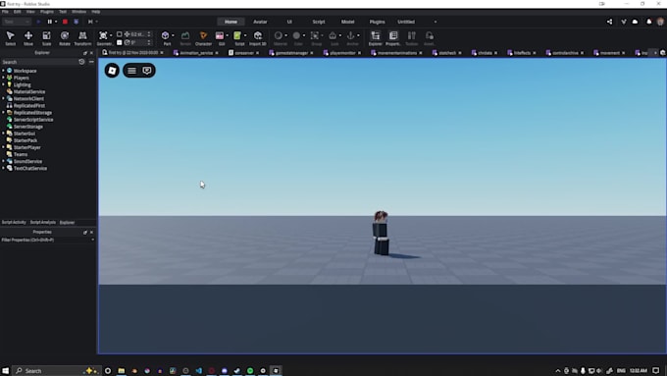Toggle the Explorer panel button
Screen dimensions: 667x376
(x=375, y=38)
